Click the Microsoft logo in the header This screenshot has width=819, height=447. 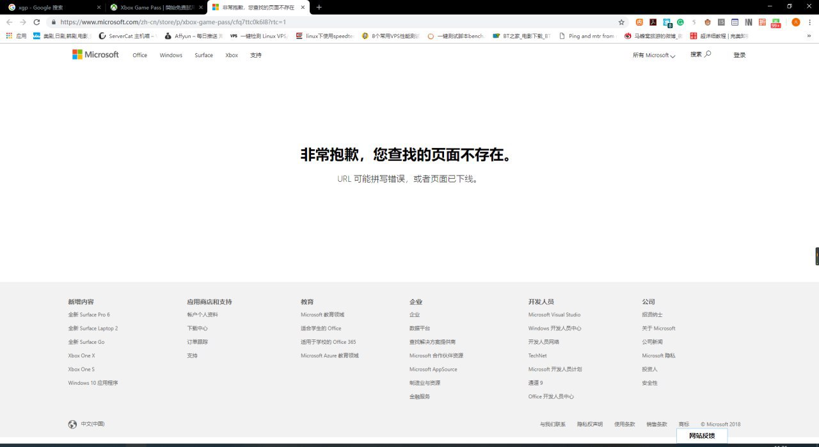click(95, 55)
